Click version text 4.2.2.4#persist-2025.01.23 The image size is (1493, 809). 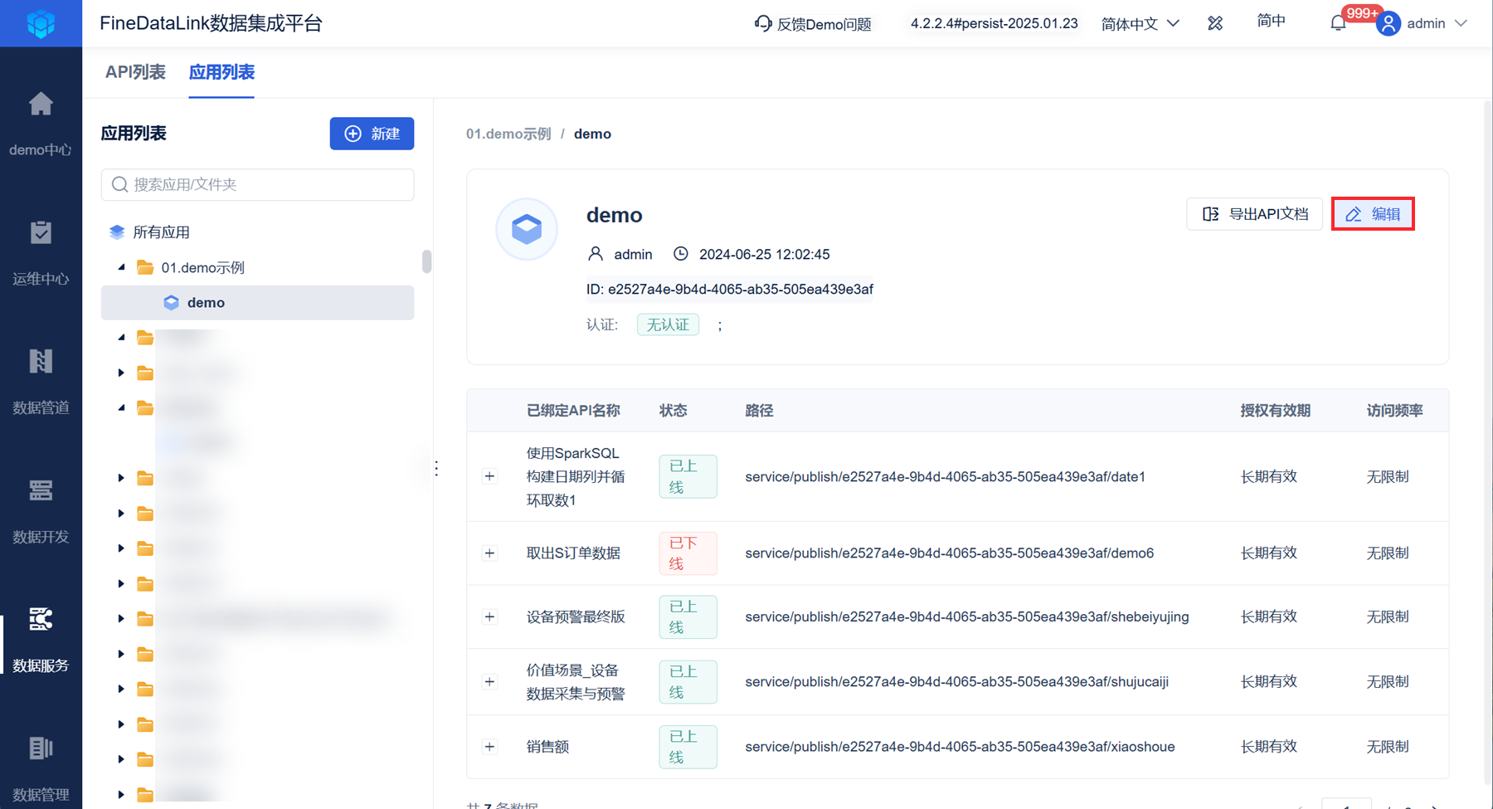pyautogui.click(x=994, y=23)
